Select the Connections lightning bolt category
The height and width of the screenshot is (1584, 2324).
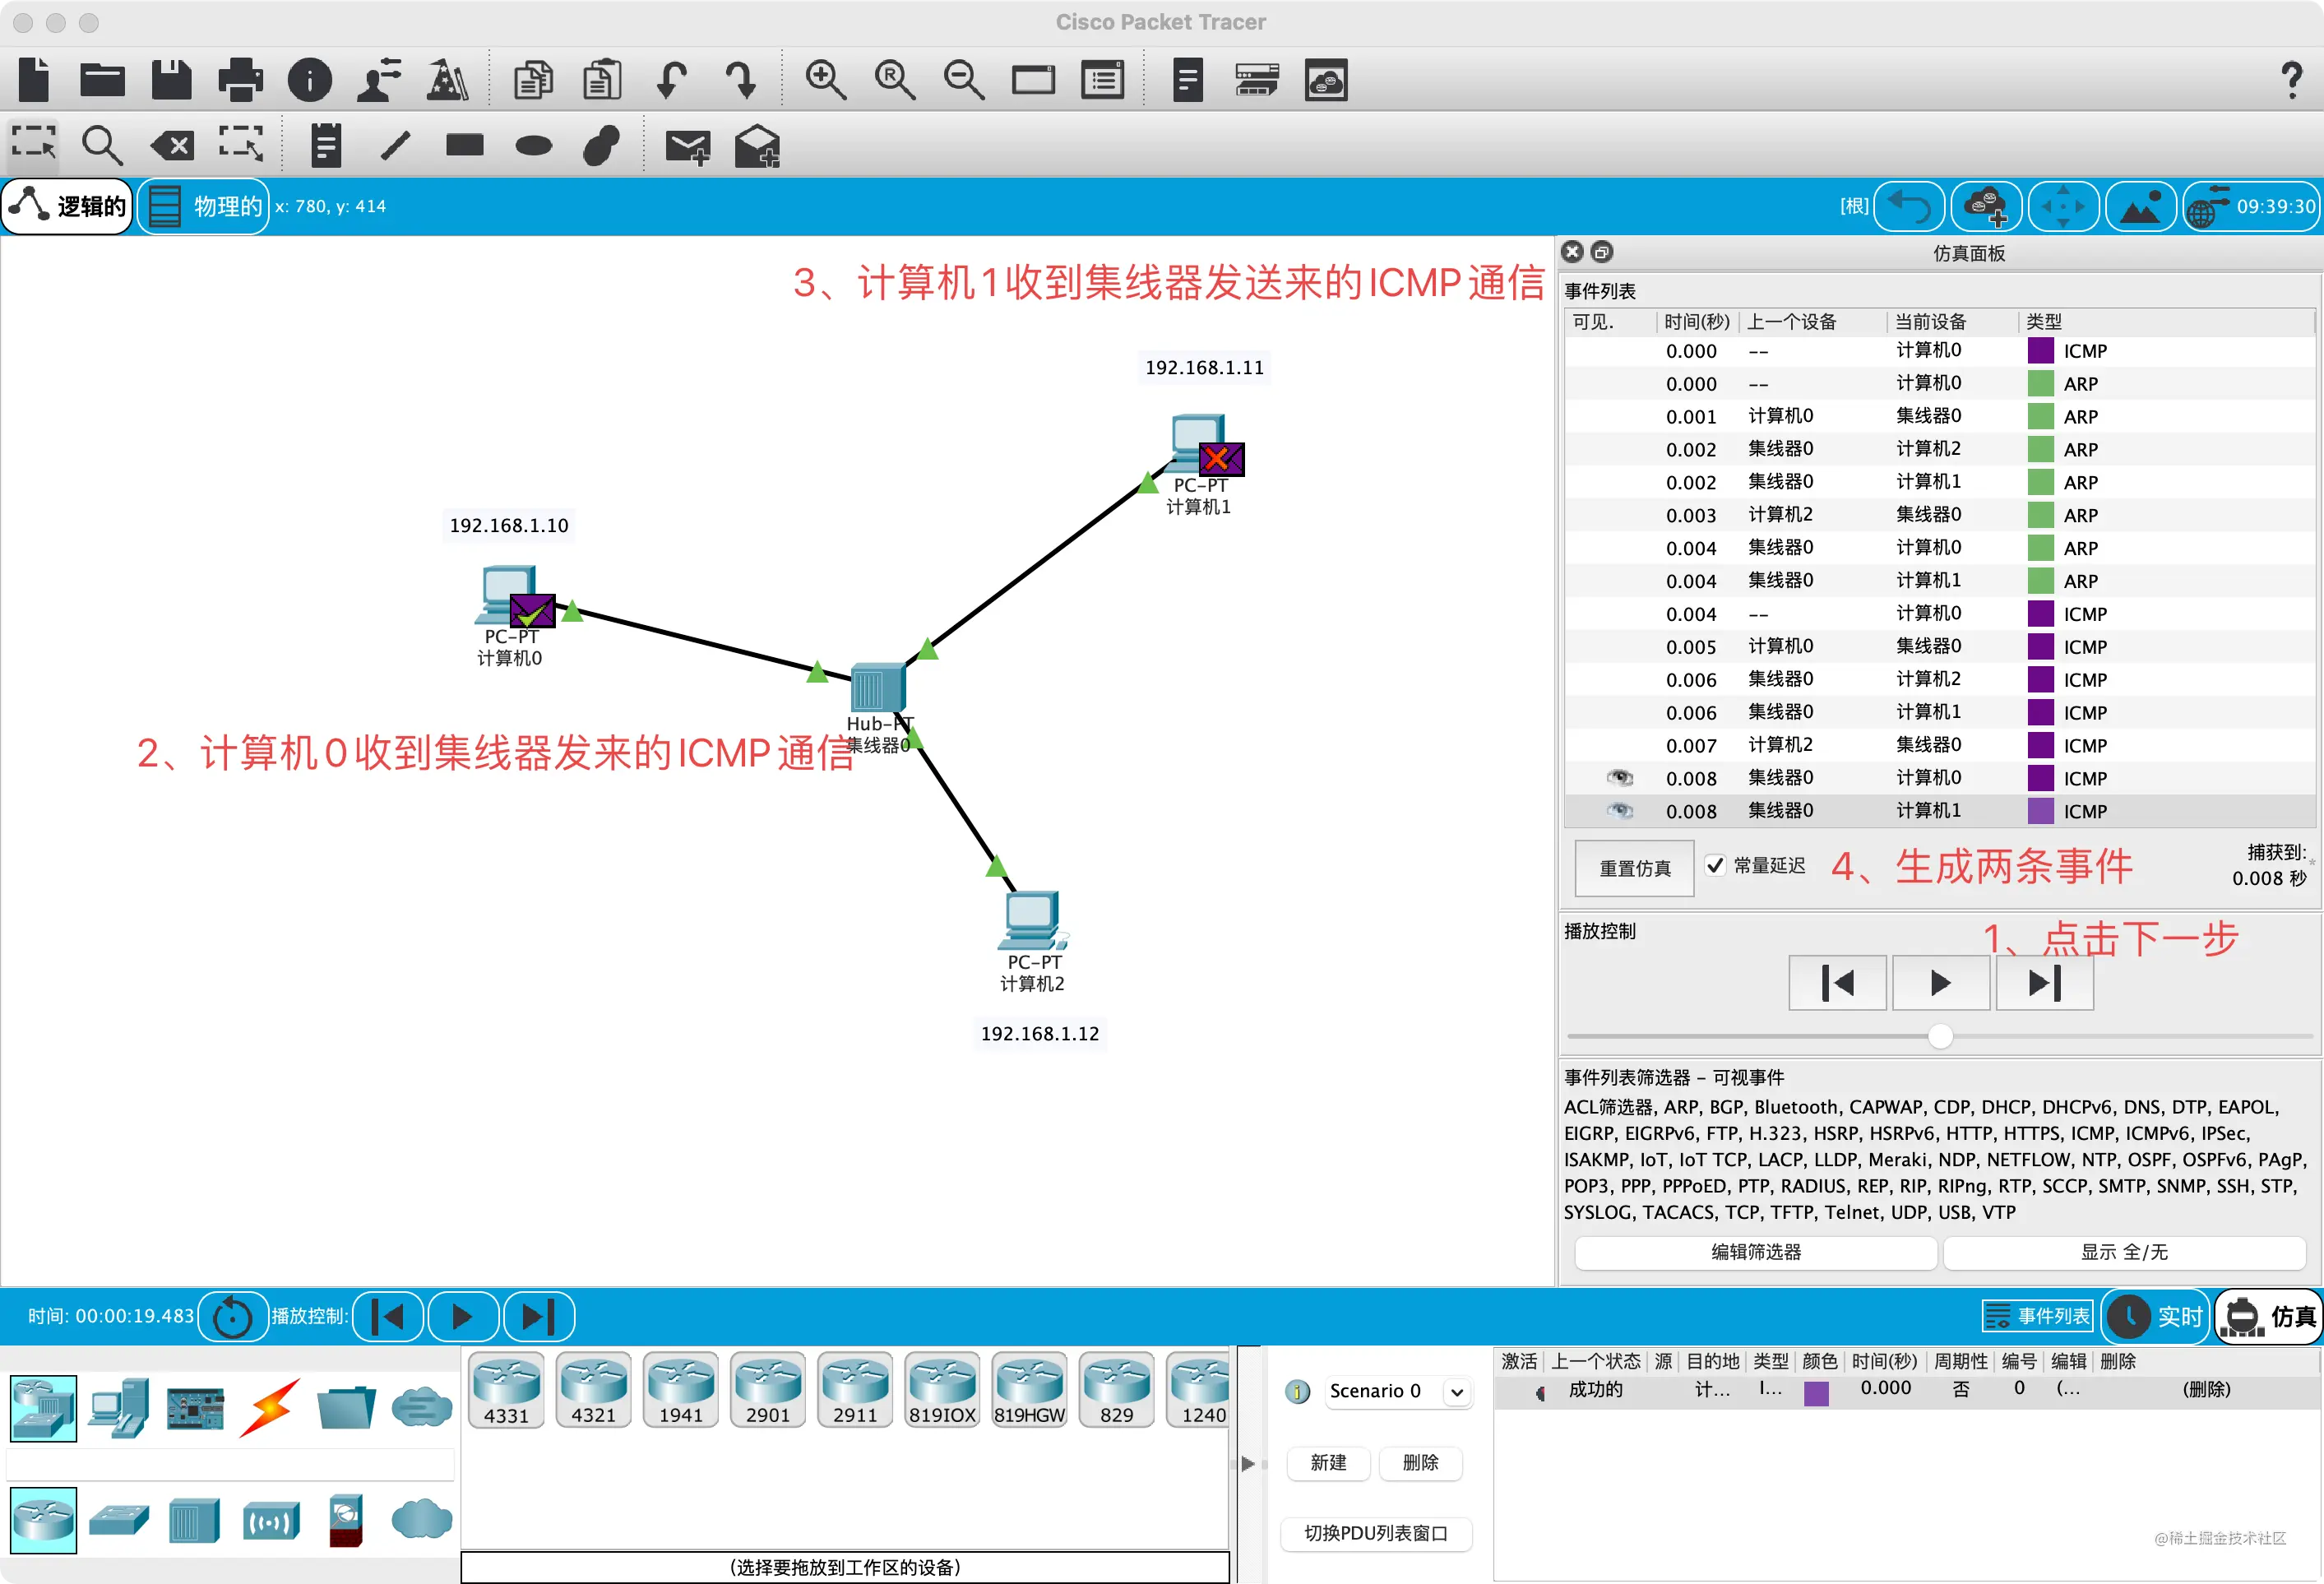[269, 1407]
